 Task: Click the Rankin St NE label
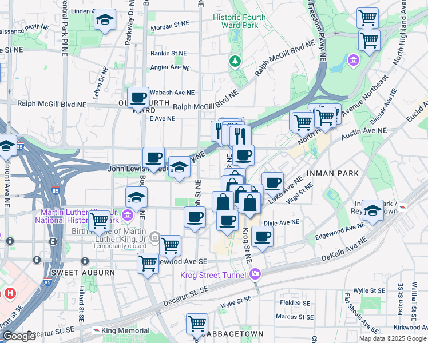[x=169, y=53]
